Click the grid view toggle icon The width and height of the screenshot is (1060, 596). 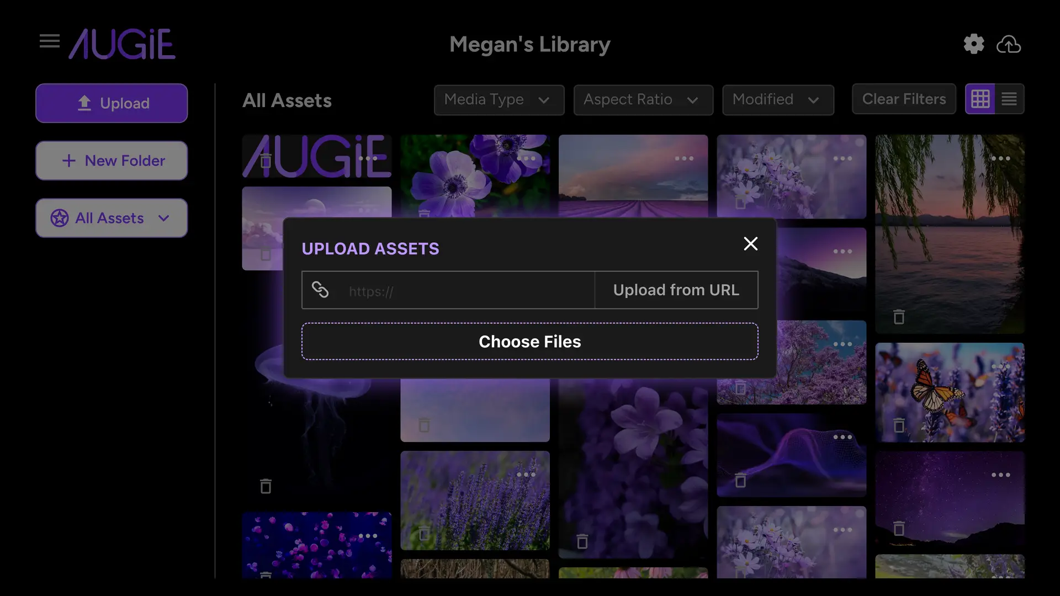[981, 98]
